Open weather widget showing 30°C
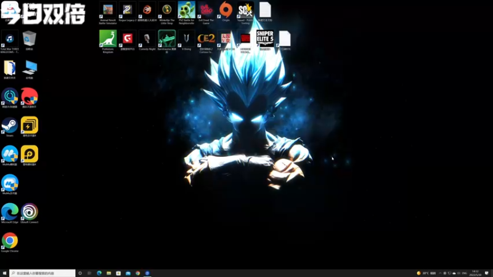This screenshot has height=277, width=493. pyautogui.click(x=426, y=273)
